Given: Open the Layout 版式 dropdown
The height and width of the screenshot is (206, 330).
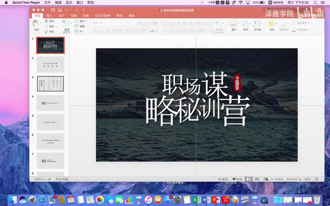Looking at the screenshot, I should click(x=81, y=21).
